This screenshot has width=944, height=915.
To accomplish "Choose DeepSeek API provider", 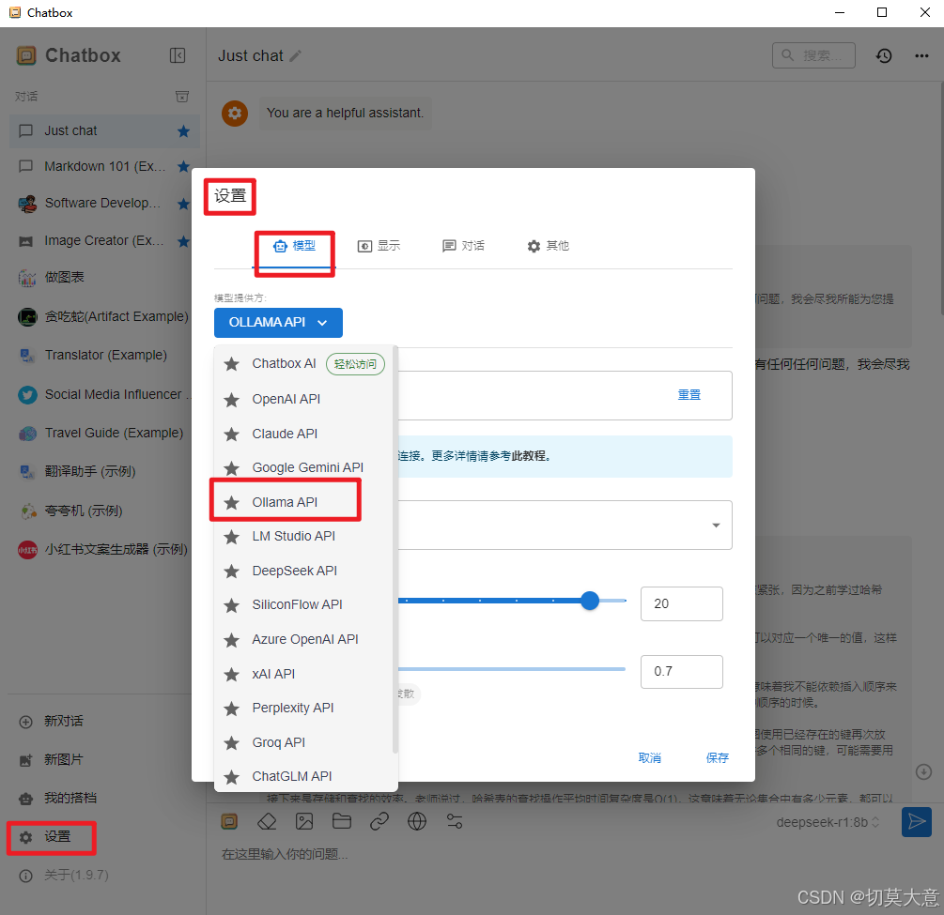I will pos(303,571).
